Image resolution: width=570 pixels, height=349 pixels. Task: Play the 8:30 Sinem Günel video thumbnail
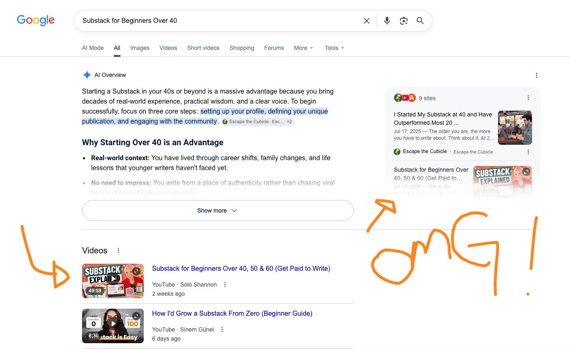(x=113, y=326)
